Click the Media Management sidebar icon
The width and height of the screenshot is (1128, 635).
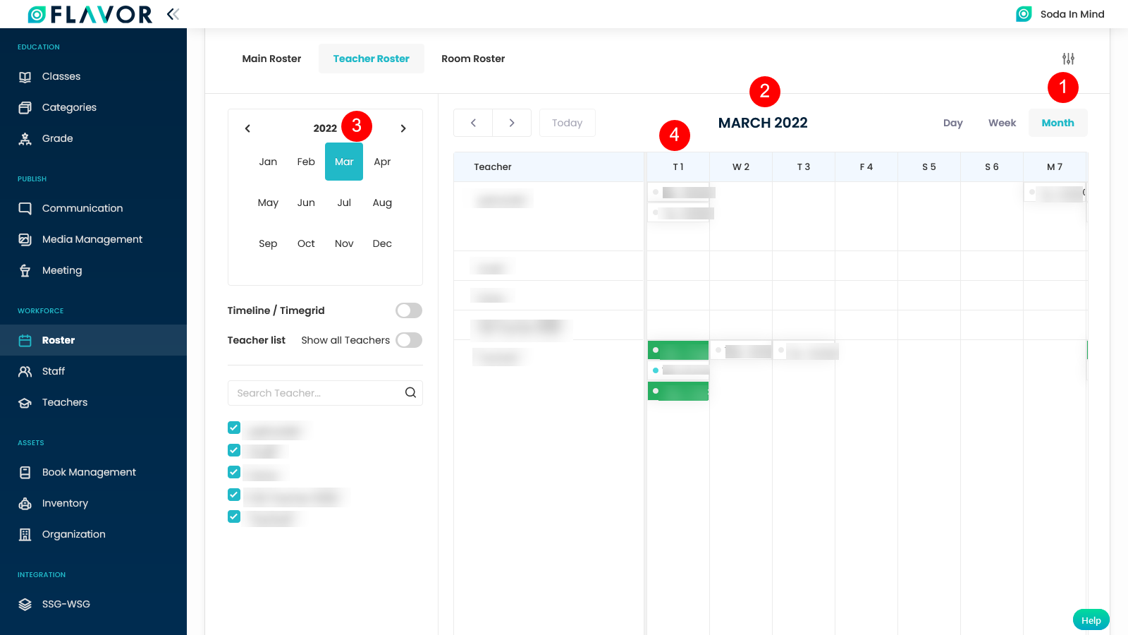click(x=25, y=238)
